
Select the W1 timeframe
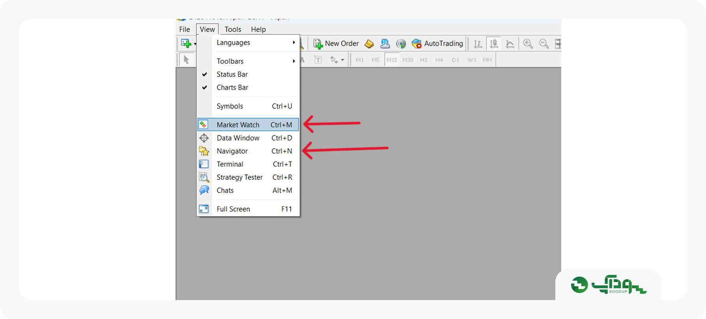tap(472, 60)
